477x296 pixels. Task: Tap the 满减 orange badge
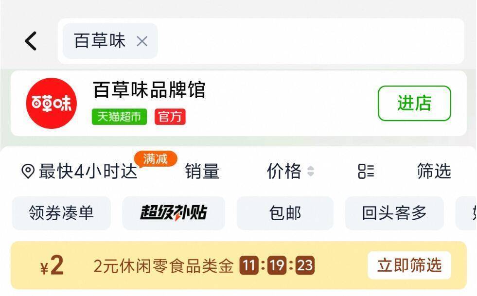coord(156,158)
